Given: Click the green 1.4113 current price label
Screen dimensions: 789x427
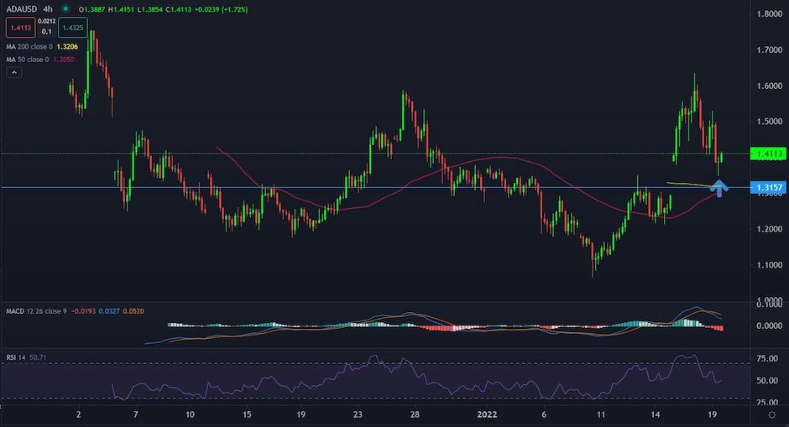Looking at the screenshot, I should coord(770,154).
